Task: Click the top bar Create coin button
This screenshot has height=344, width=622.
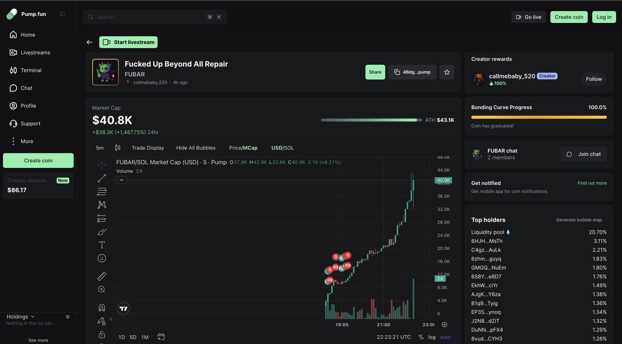Action: tap(569, 17)
